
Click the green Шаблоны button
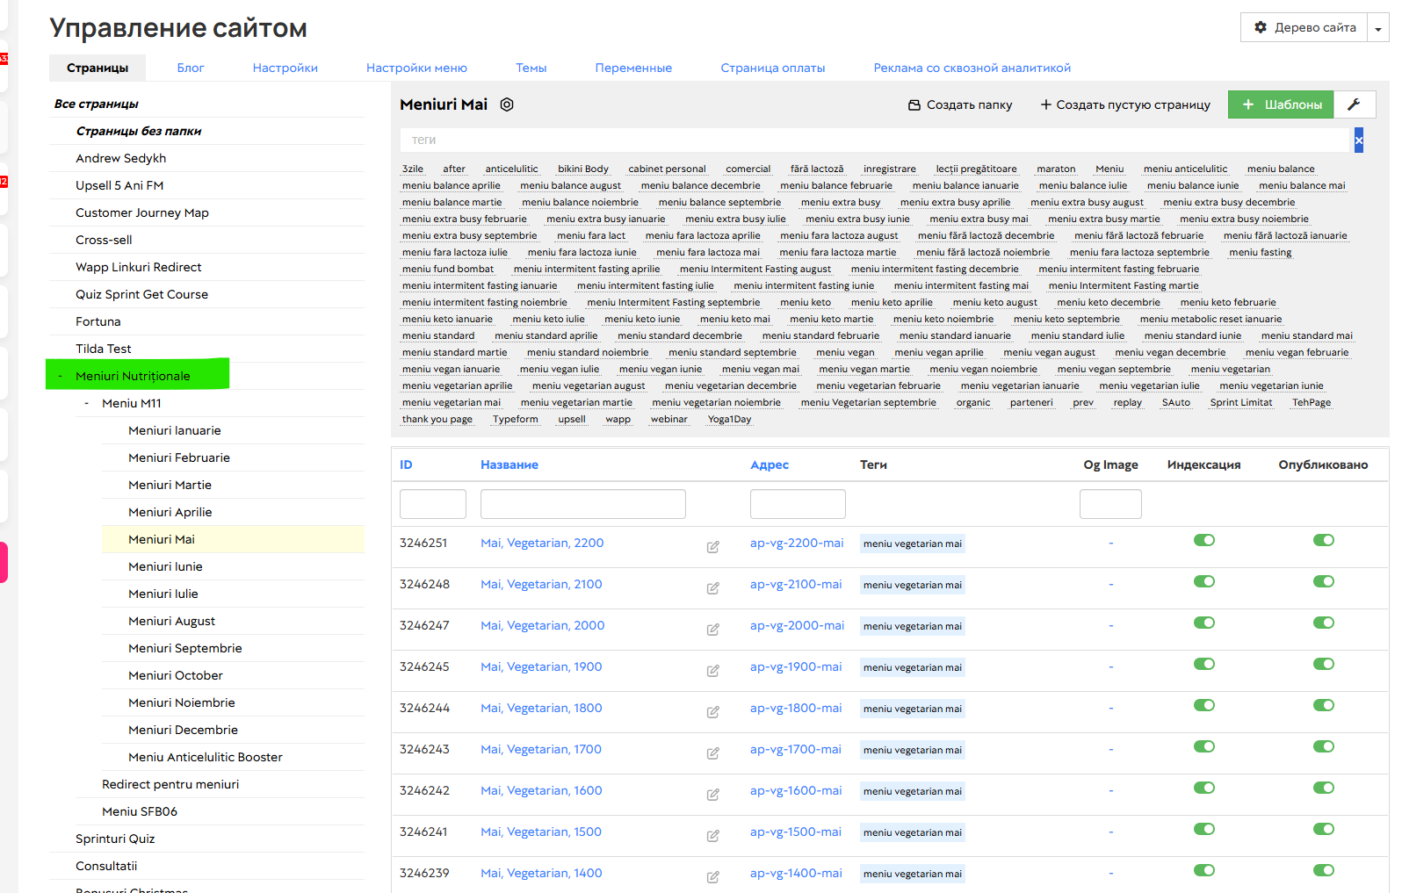[x=1281, y=104]
